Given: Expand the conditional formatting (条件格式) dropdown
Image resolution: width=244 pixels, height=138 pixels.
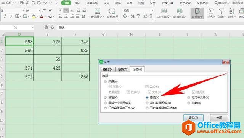Looking at the screenshot, I should tap(170, 16).
